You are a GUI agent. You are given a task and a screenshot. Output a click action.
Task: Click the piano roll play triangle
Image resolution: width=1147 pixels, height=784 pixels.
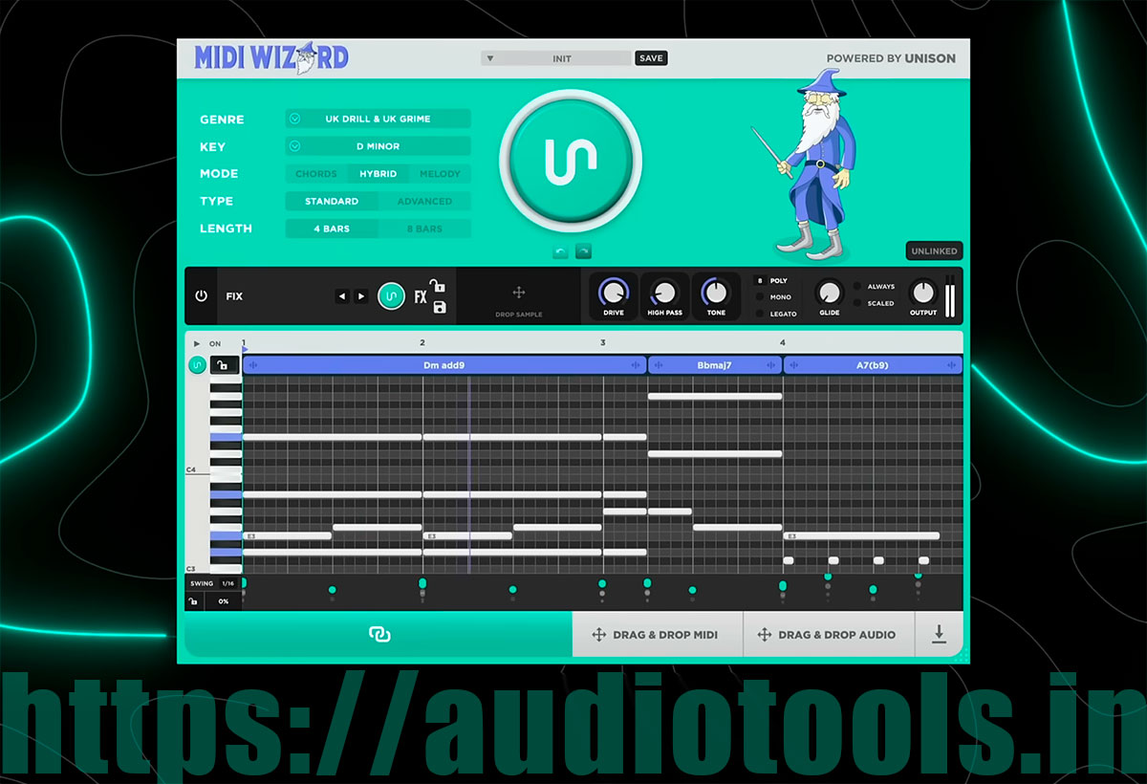point(197,343)
